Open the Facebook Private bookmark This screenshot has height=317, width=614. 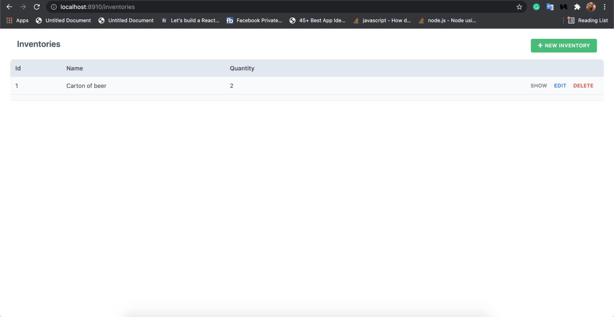pyautogui.click(x=254, y=20)
